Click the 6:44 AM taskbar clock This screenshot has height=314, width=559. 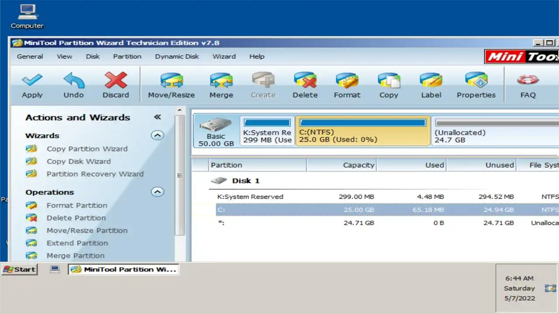[x=519, y=278]
